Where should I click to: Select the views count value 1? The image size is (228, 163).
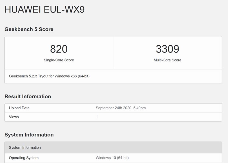click(x=97, y=117)
